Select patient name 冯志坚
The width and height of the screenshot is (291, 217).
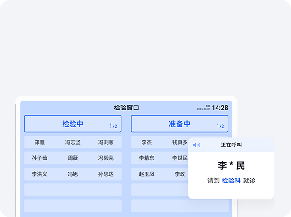(x=73, y=142)
